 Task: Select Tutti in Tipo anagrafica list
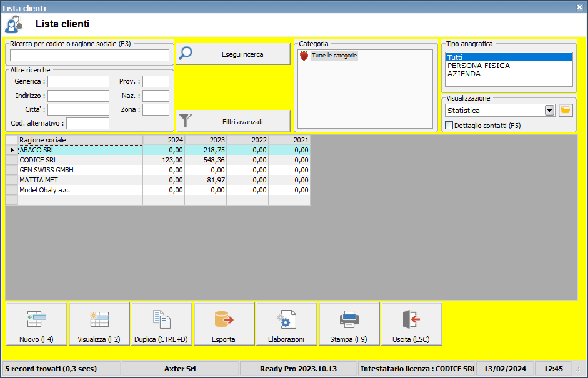click(x=509, y=57)
